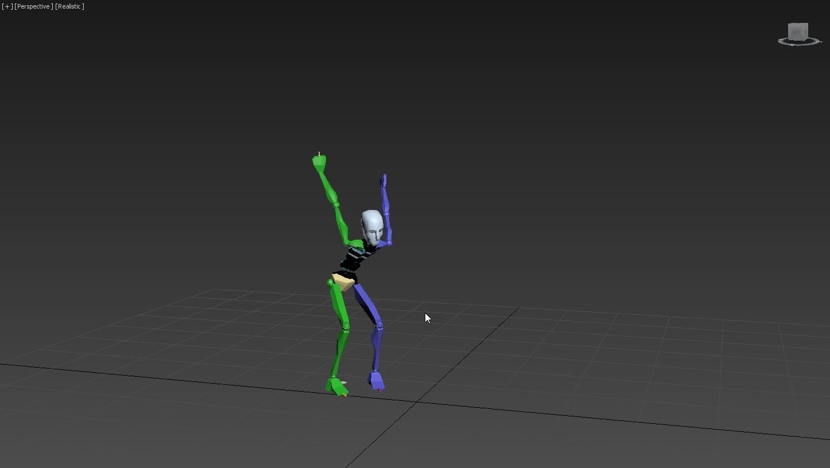Open the Perspective viewport label menu
Screen dimensions: 830x468
pyautogui.click(x=34, y=6)
